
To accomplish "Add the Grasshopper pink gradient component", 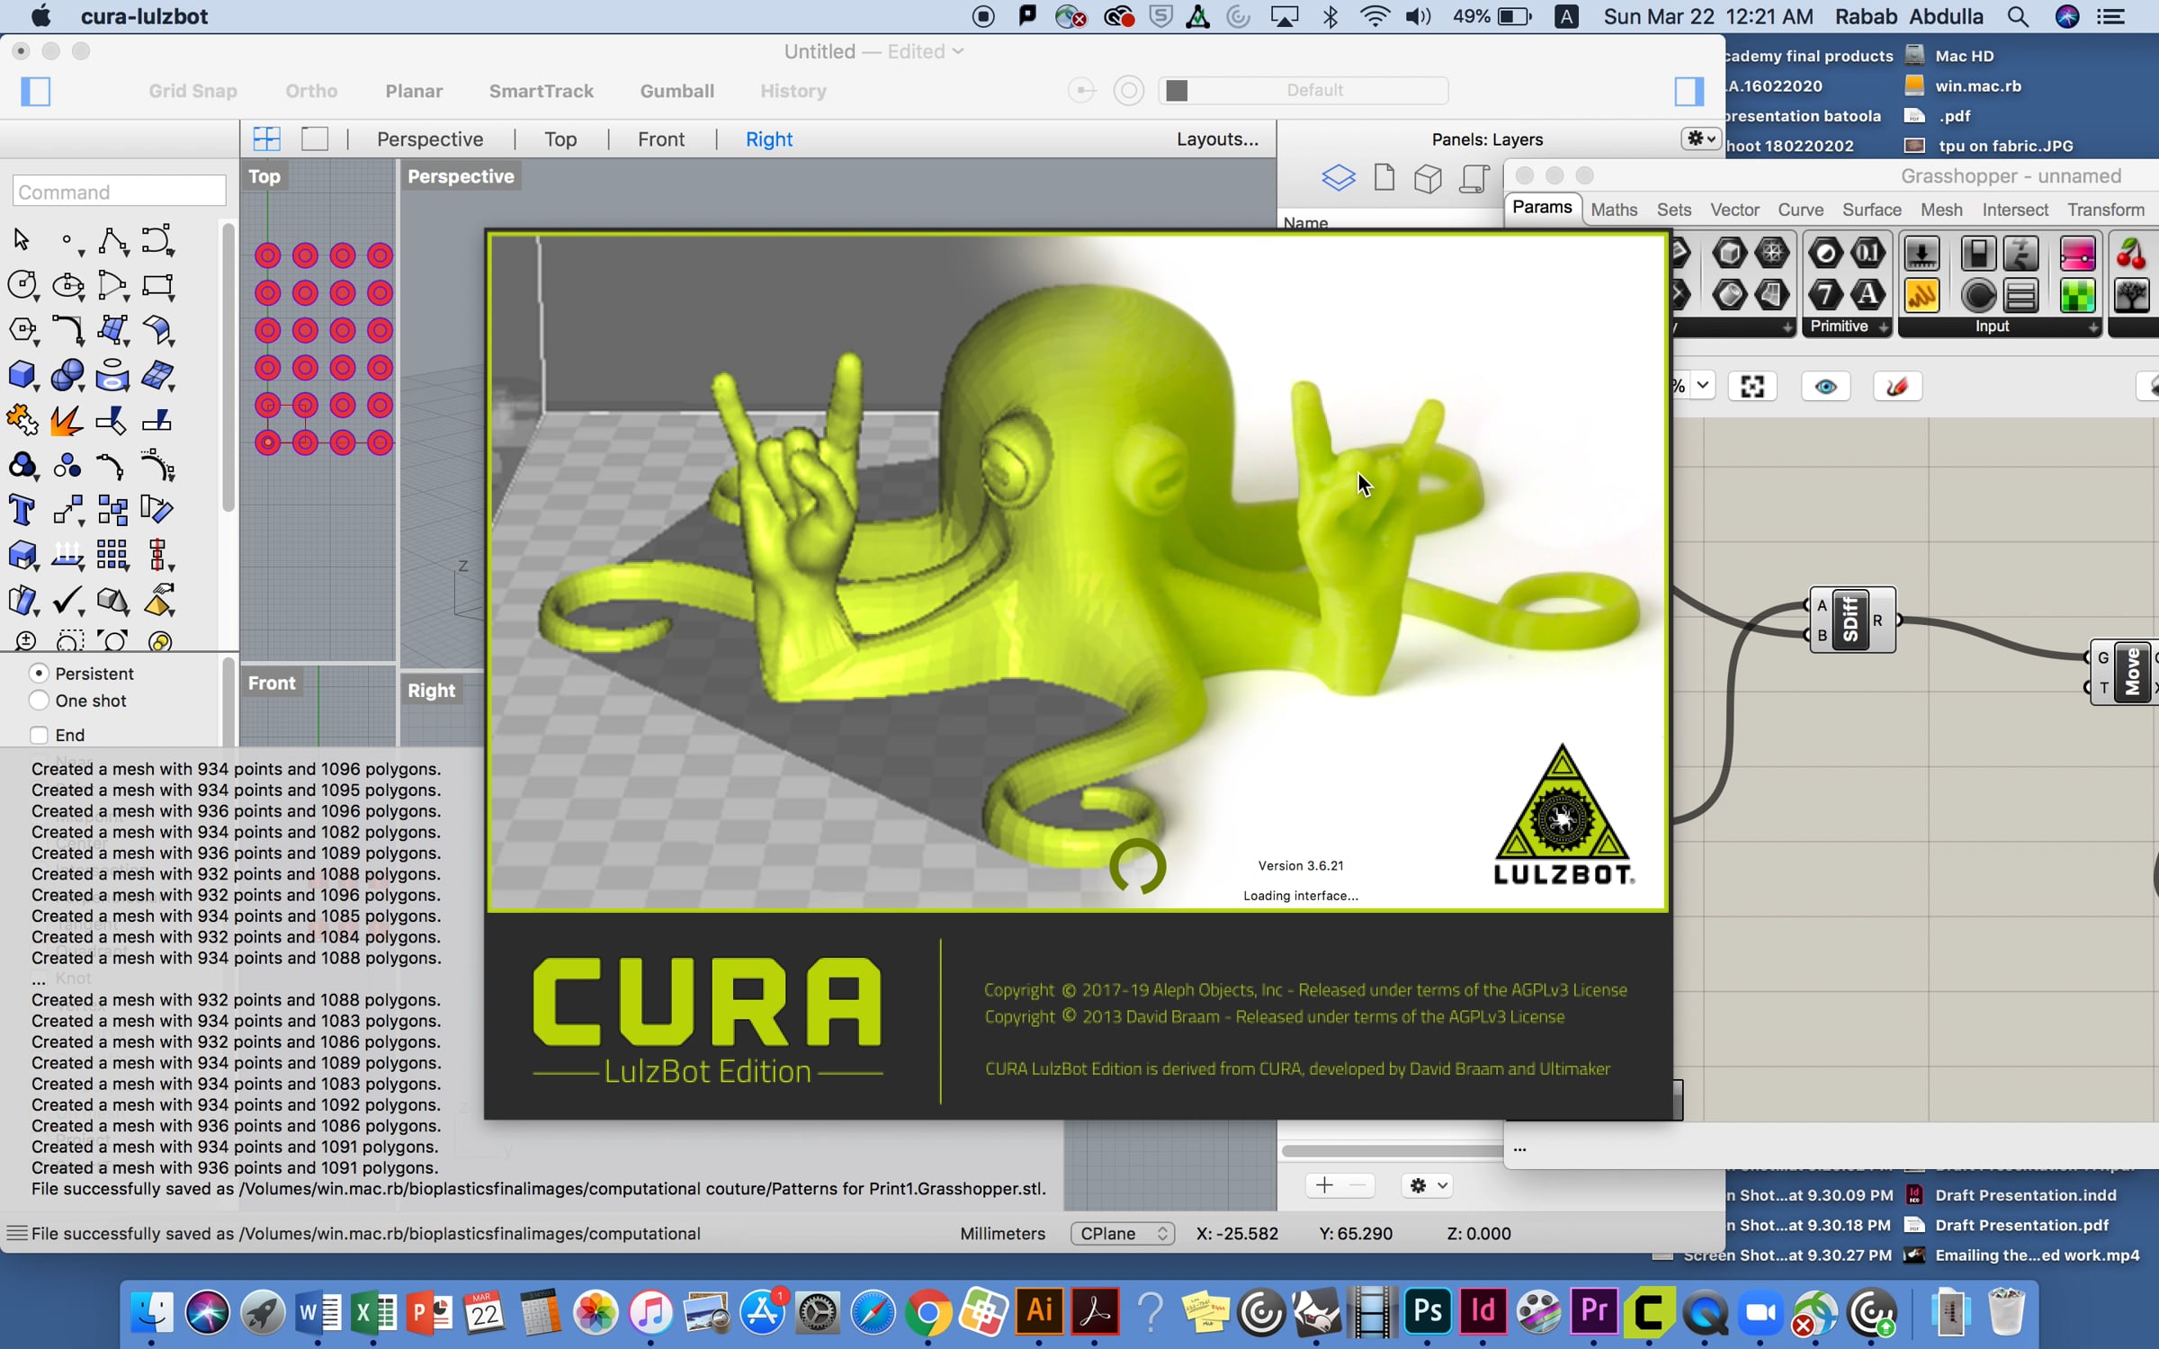I will click(2077, 253).
